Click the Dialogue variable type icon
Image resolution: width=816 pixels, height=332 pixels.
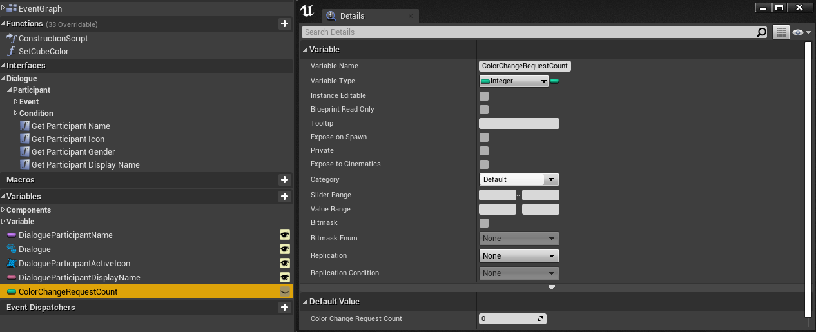click(x=12, y=249)
